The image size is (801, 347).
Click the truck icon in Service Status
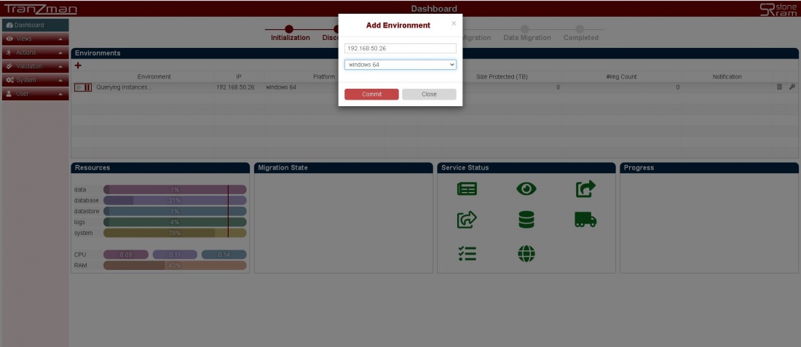pos(585,220)
